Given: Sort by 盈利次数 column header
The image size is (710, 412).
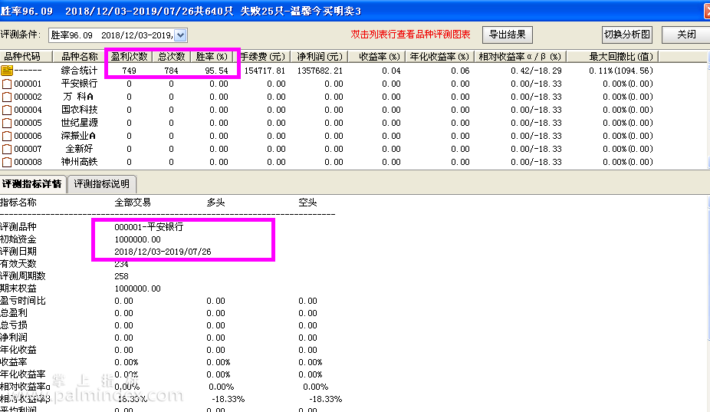Looking at the screenshot, I should (x=129, y=57).
